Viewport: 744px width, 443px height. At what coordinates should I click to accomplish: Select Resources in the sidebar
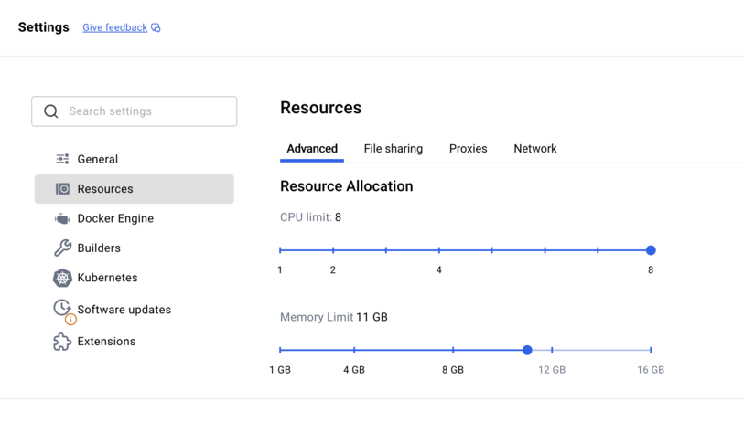tap(135, 189)
